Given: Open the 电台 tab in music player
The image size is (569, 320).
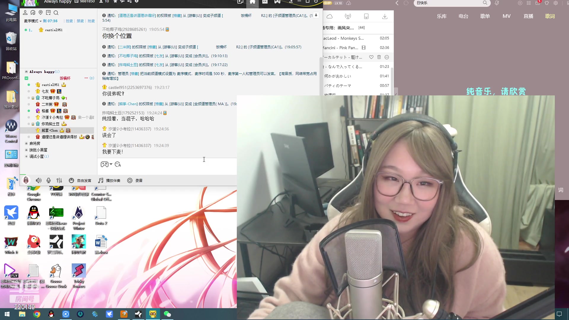Looking at the screenshot, I should pyautogui.click(x=463, y=16).
